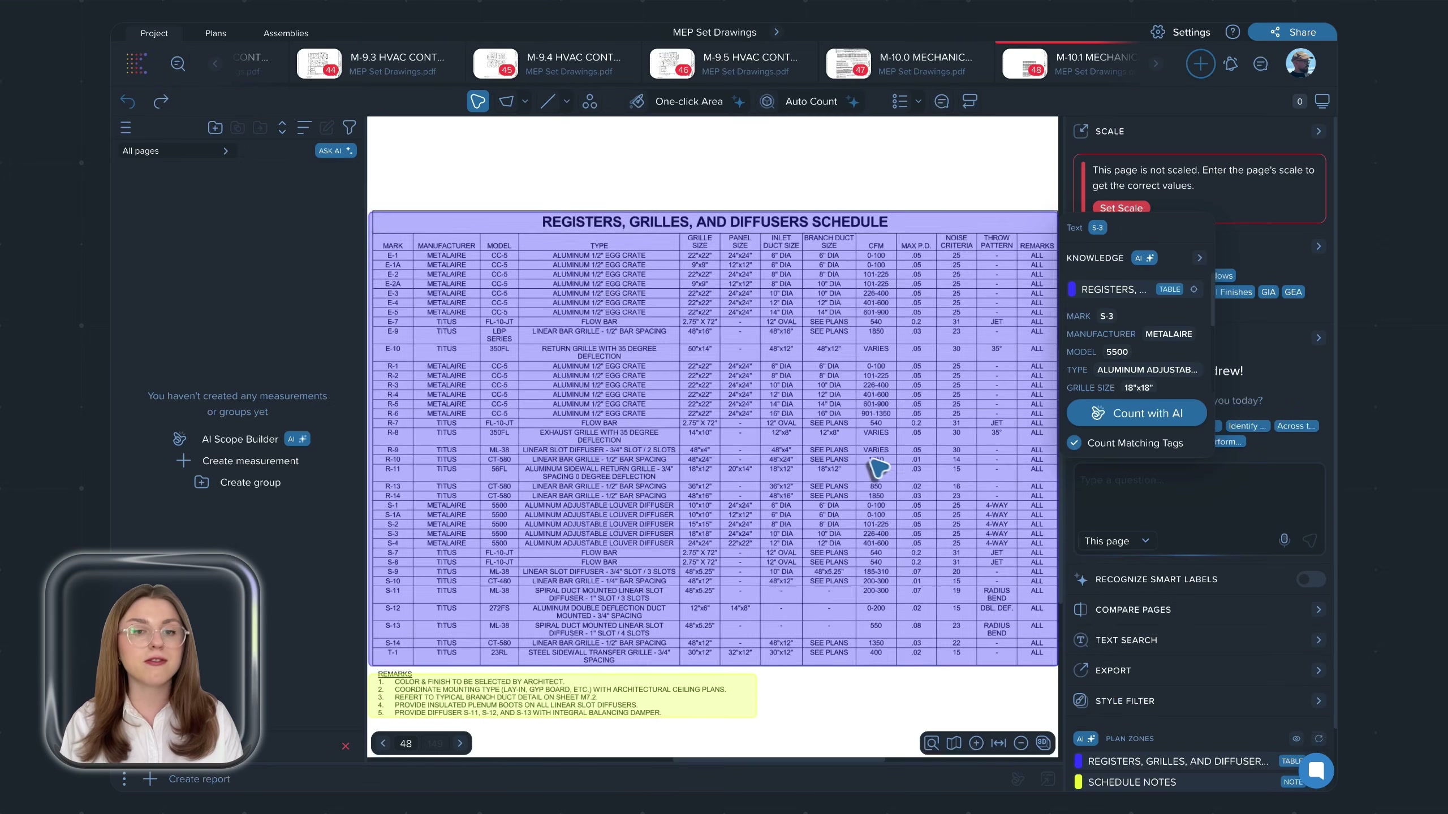Viewport: 1448px width, 814px height.
Task: Open M-10.0 MECHANIC page tab
Action: pos(907,64)
